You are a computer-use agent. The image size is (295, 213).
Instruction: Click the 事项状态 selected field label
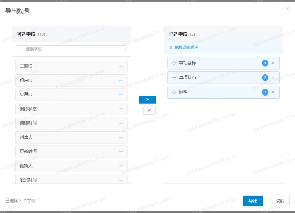187,78
